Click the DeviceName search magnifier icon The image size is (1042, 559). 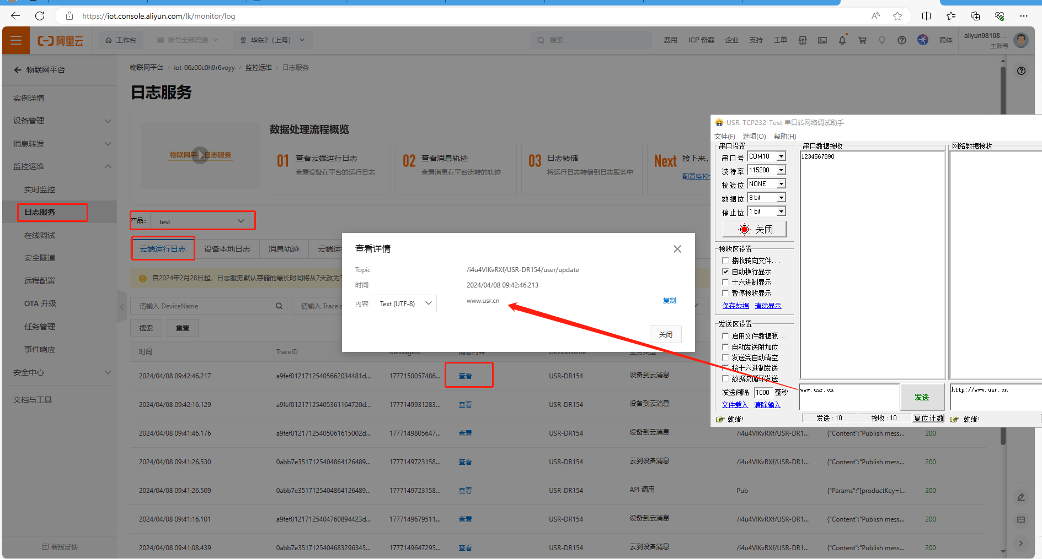279,306
